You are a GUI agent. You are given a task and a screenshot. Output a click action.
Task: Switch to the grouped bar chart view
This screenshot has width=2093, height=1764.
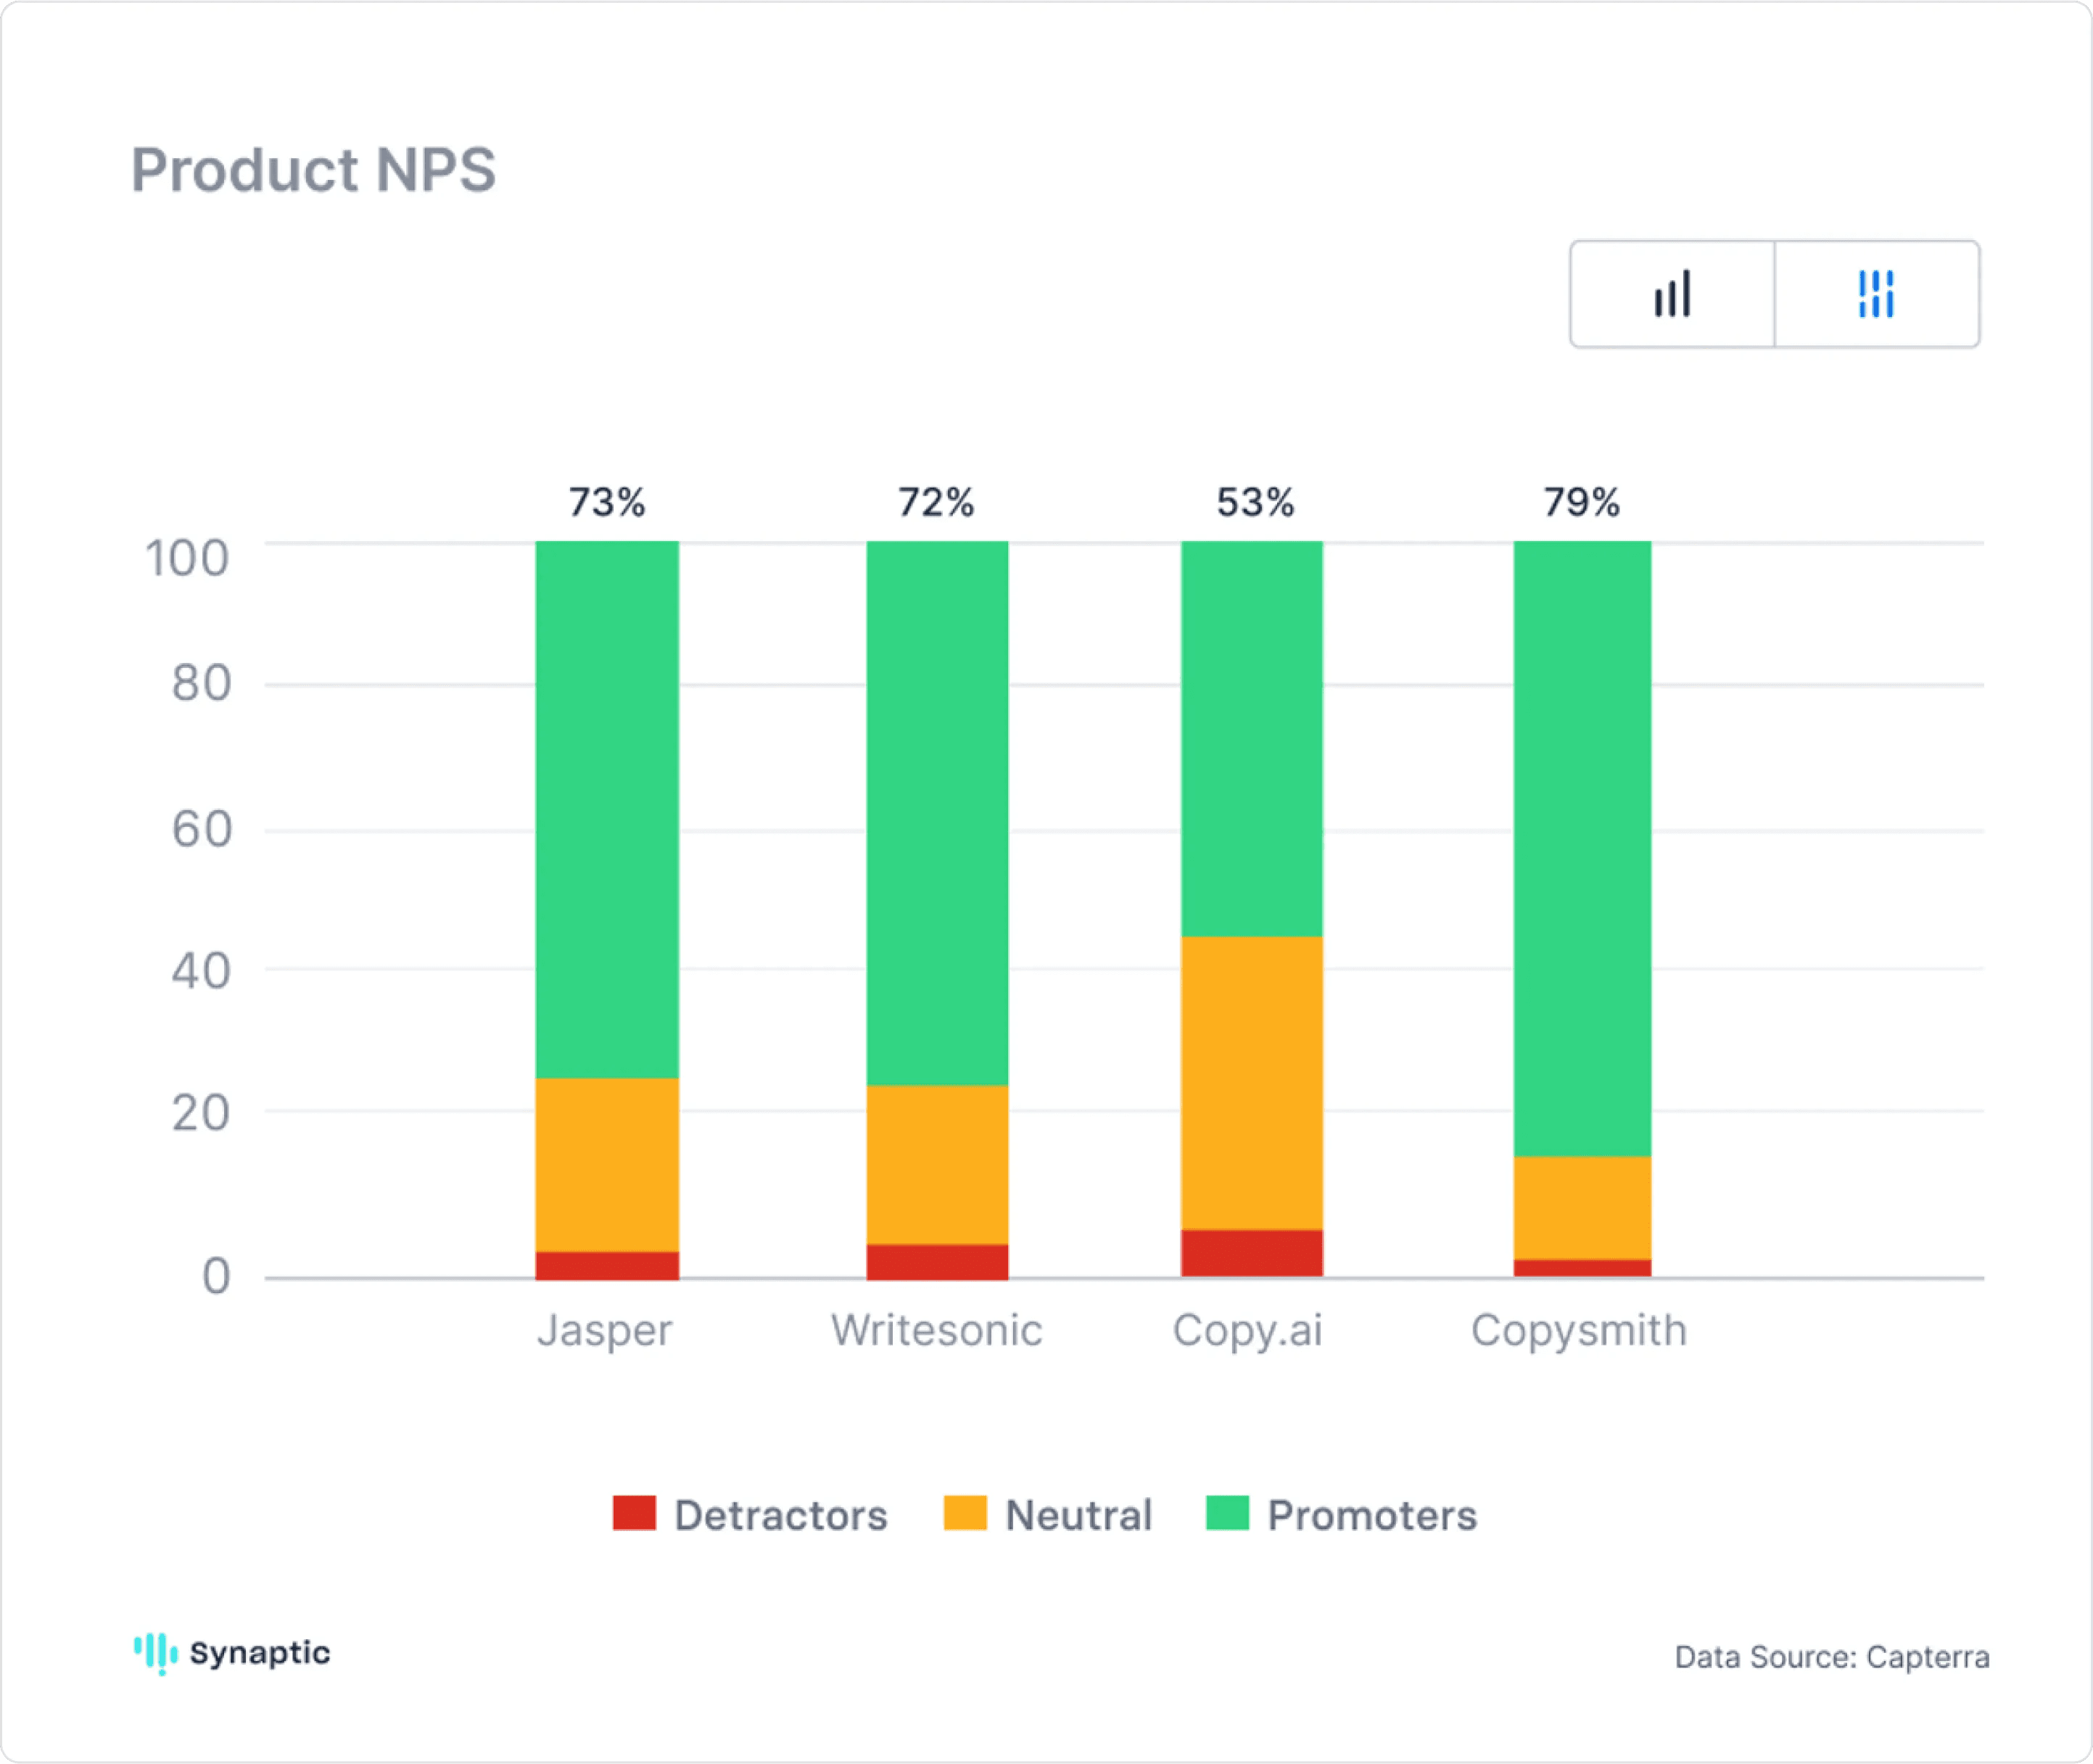1672,294
